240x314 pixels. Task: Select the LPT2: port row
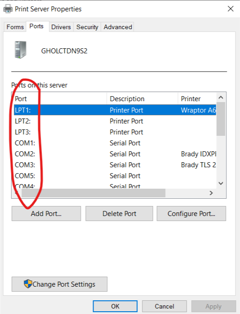[115, 121]
